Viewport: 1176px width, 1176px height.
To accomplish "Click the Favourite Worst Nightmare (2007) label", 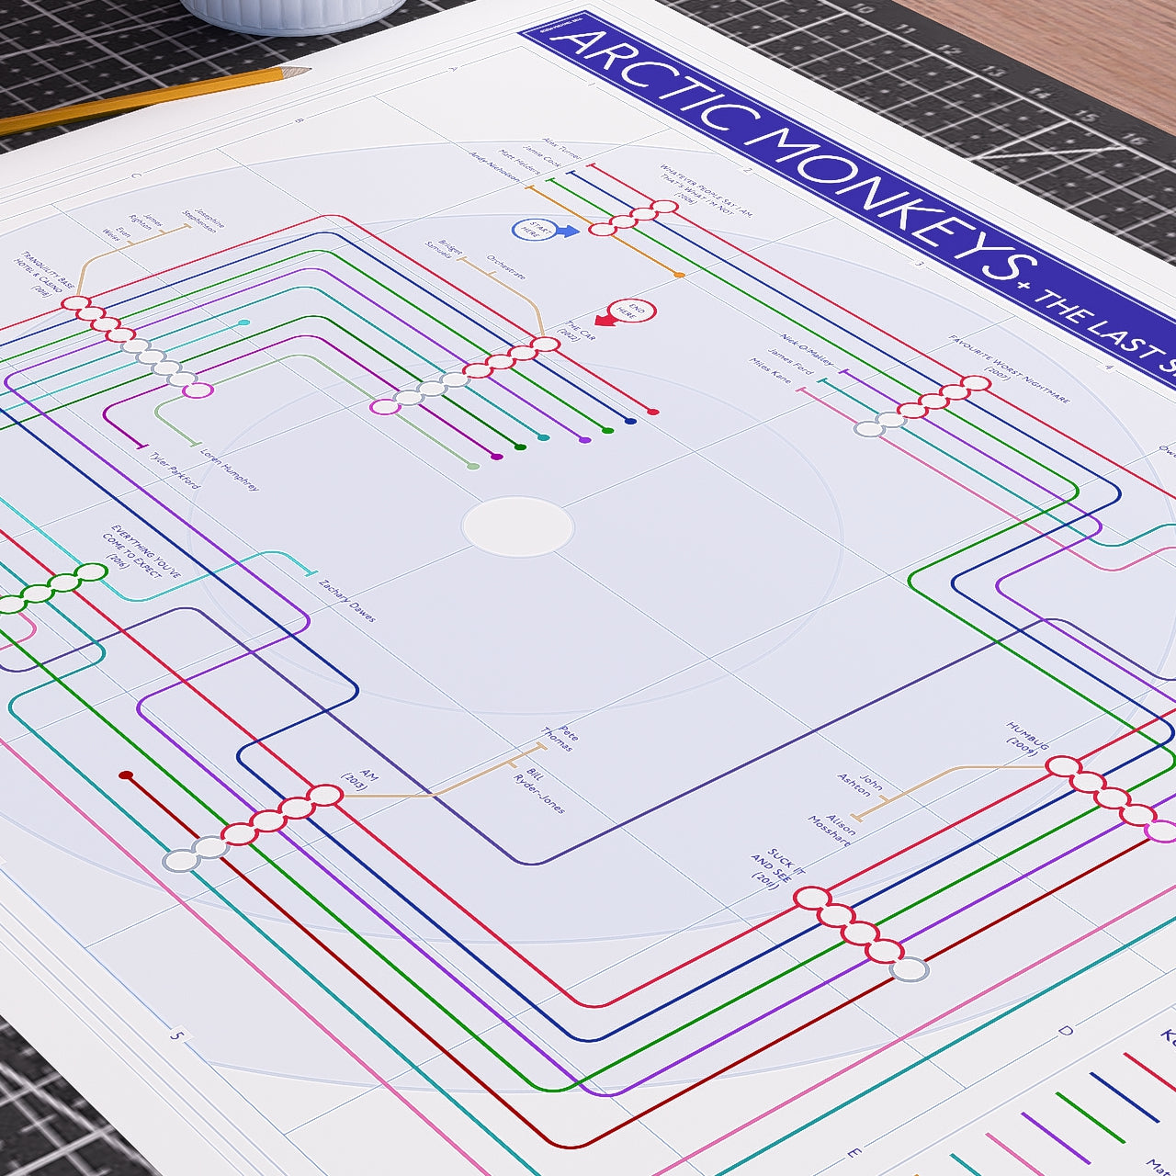I will coord(1009,370).
